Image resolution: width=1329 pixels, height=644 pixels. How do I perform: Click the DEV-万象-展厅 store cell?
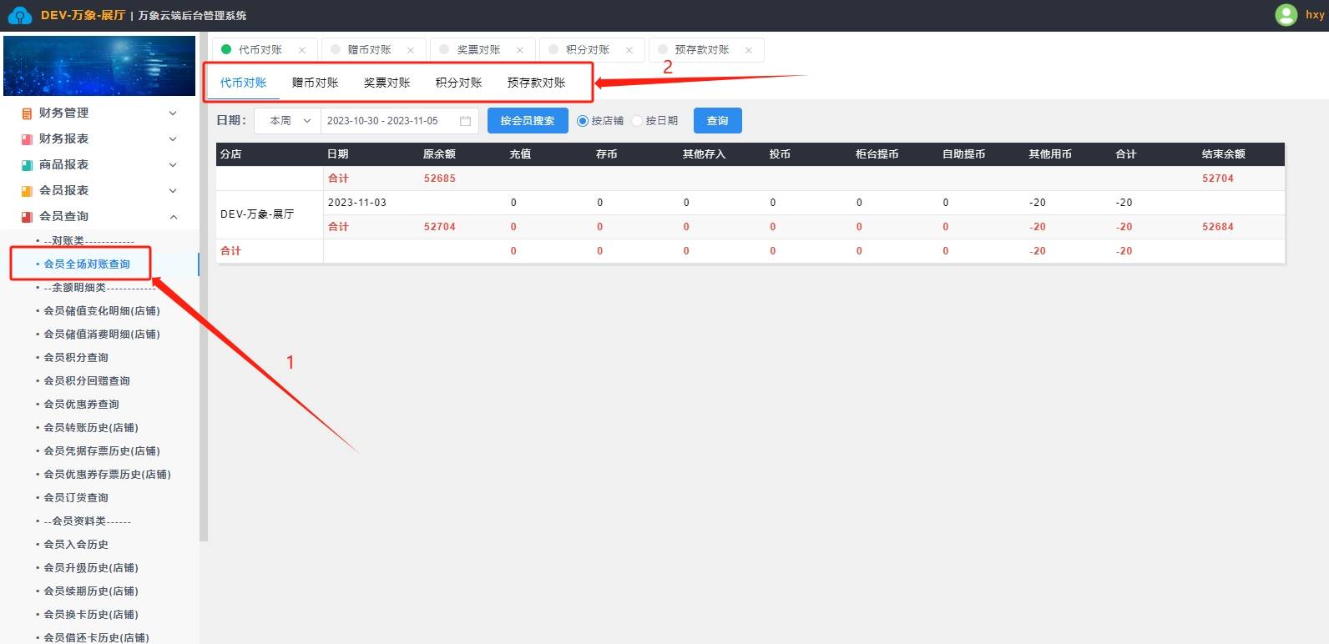257,214
